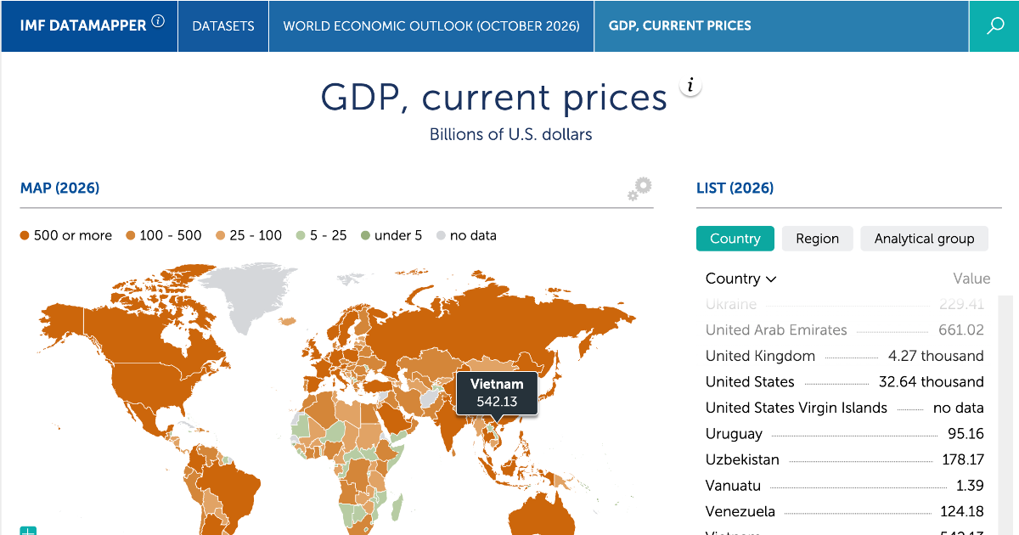The height and width of the screenshot is (535, 1019).
Task: Click the '500 or more' legend swatch
Action: 25,235
